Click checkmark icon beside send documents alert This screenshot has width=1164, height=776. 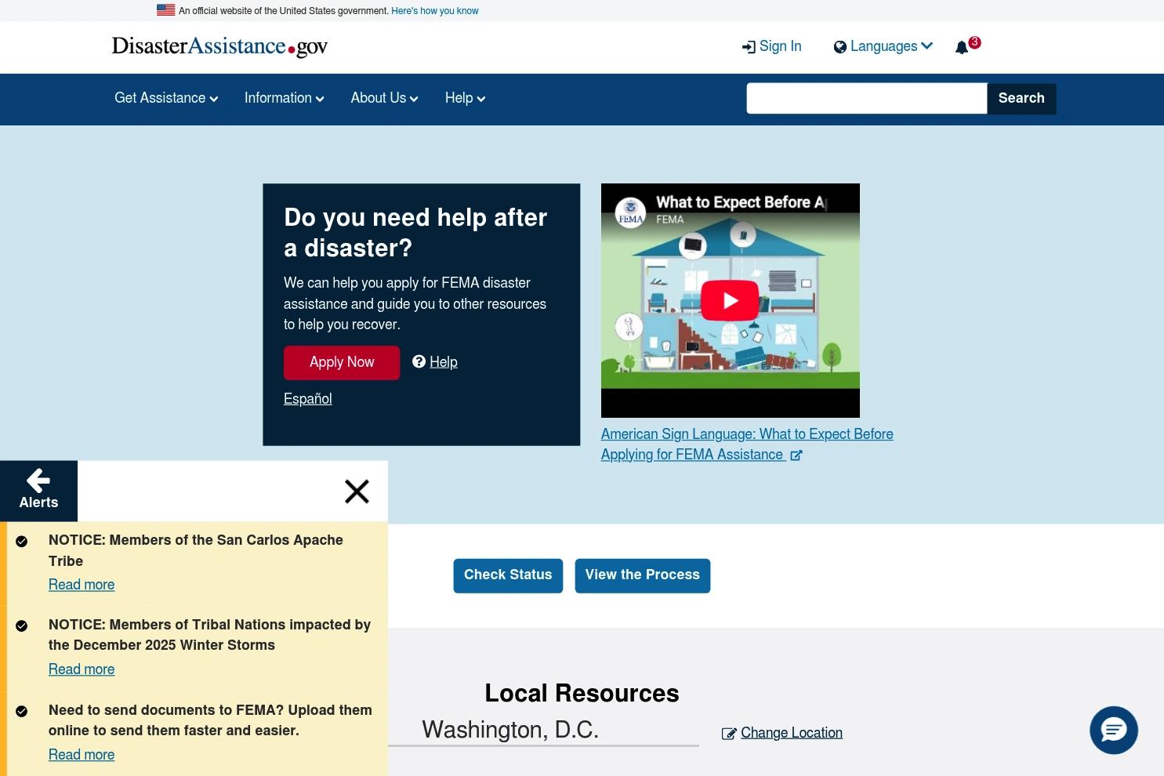(x=22, y=711)
